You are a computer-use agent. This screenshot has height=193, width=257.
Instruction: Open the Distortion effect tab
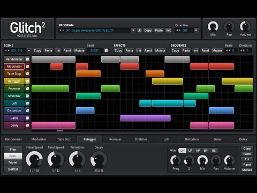pyautogui.click(x=192, y=139)
